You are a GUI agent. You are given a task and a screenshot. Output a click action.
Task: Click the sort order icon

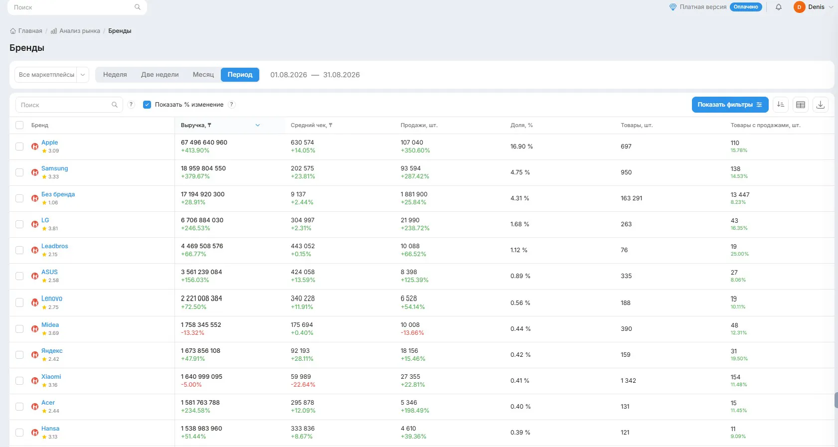point(781,105)
